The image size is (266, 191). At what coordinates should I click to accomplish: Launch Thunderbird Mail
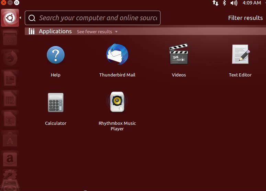(117, 55)
